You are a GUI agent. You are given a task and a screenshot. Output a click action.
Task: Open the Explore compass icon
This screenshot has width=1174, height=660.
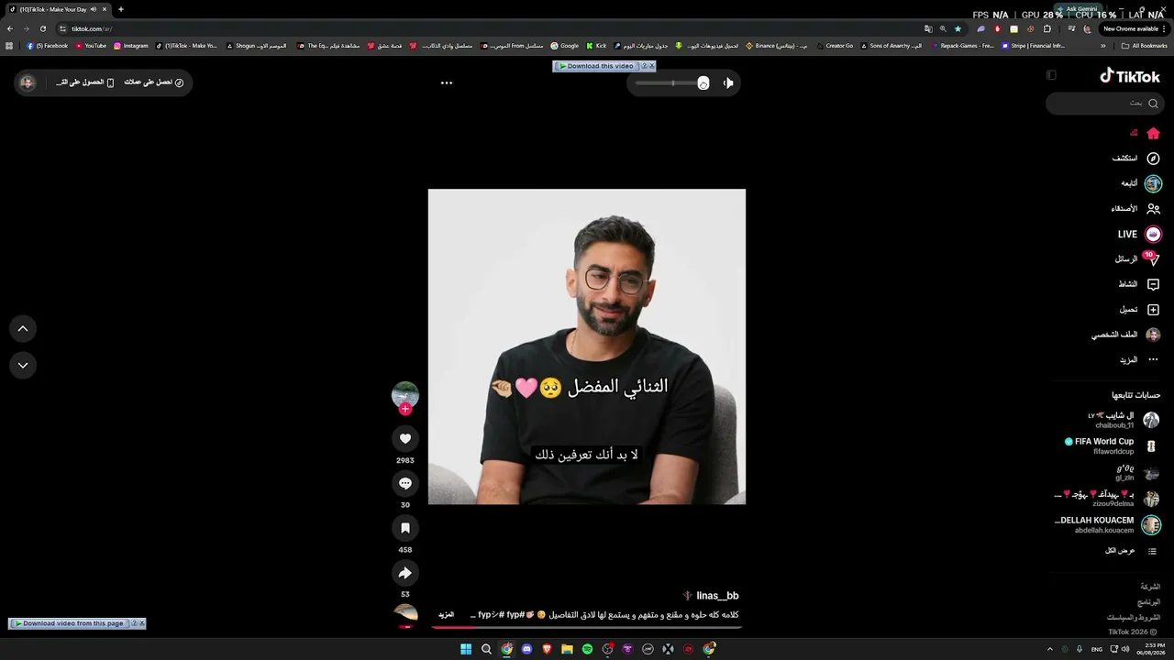click(x=1153, y=159)
